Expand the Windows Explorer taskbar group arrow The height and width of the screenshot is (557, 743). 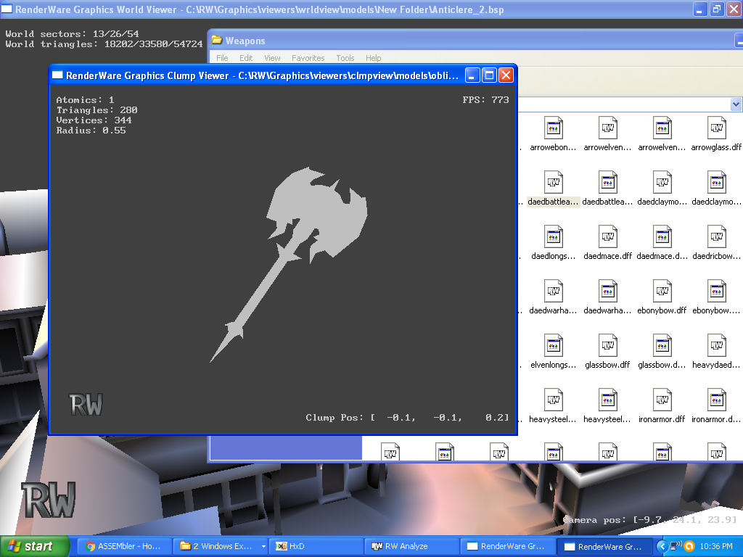click(x=263, y=546)
